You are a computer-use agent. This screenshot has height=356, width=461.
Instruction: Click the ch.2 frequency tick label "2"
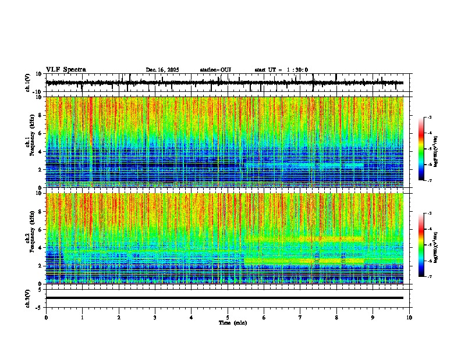click(x=41, y=266)
